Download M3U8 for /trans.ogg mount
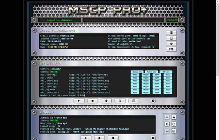 point(146,81)
